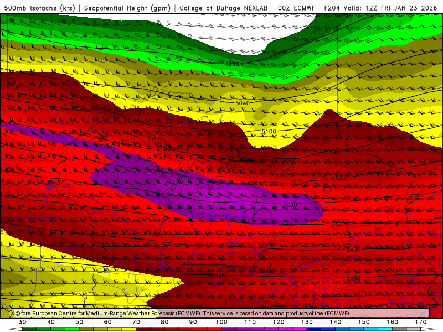This screenshot has width=443, height=332.
Task: Click the purple 100-105 kt legend swatch
Action: coord(229,329)
